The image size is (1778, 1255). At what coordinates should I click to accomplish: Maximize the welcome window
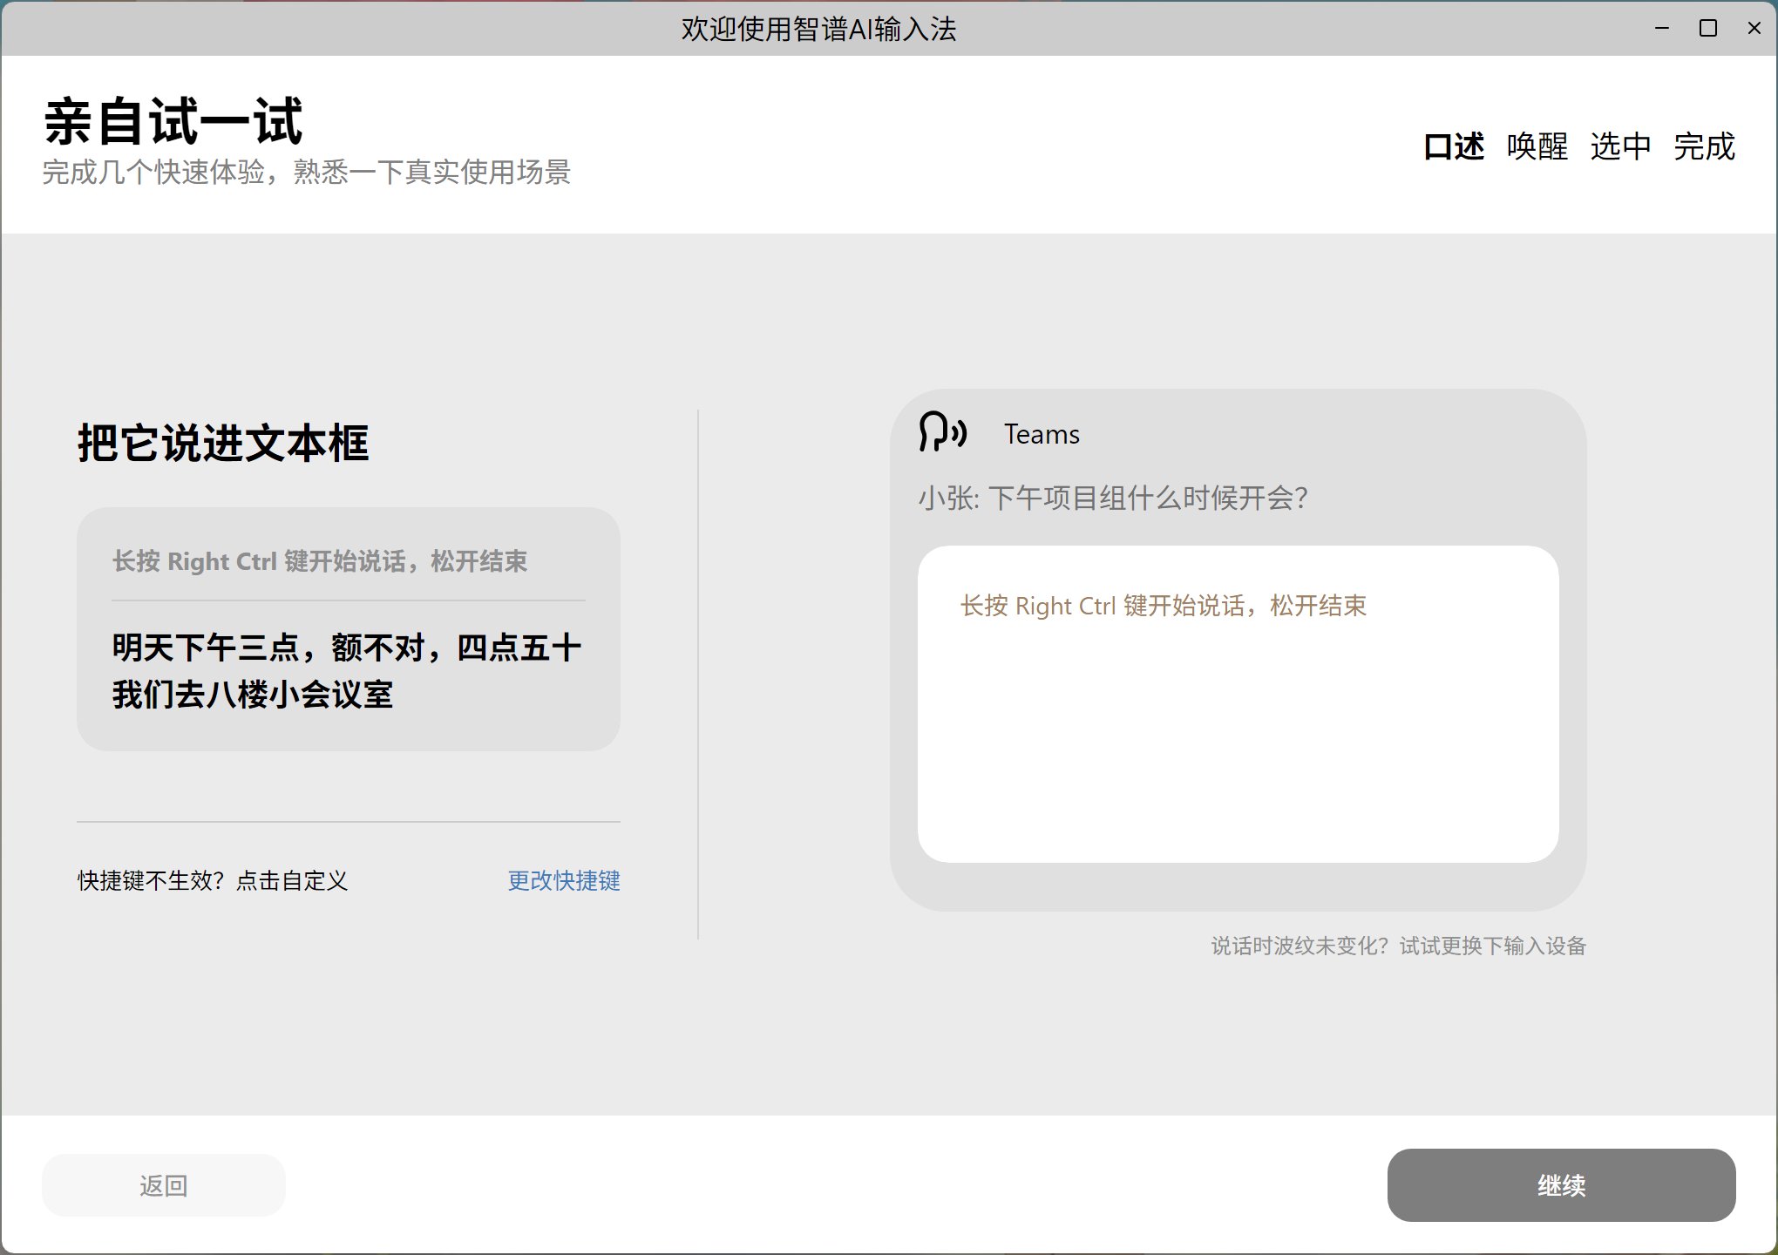point(1708,29)
